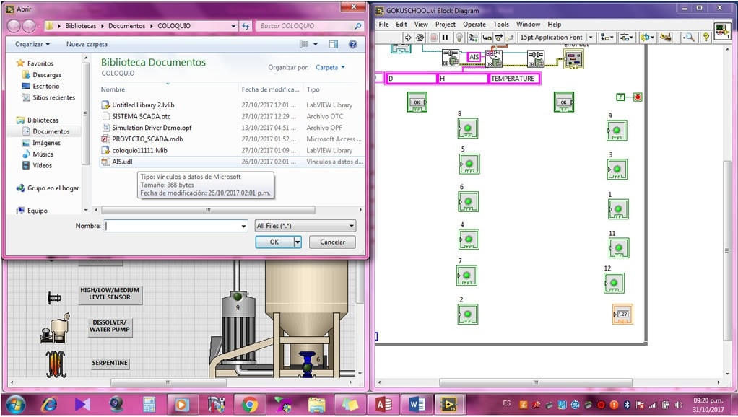Open Microsoft Access from the taskbar
This screenshot has width=738, height=417.
tap(383, 404)
